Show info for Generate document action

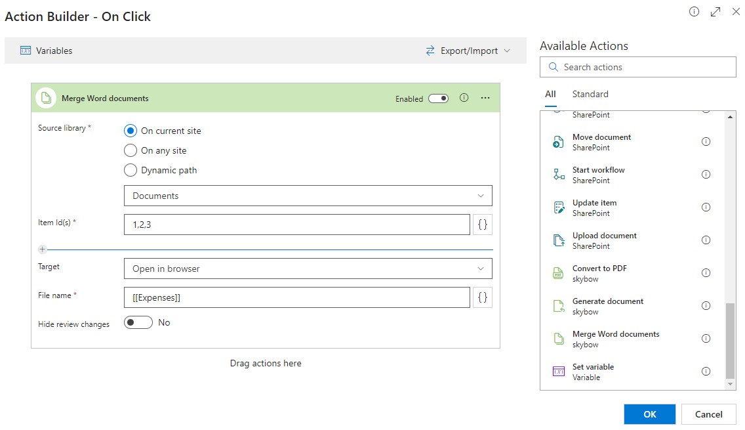click(706, 305)
